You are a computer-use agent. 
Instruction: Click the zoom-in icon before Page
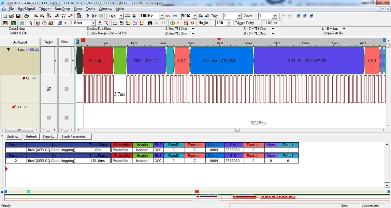tap(201, 16)
